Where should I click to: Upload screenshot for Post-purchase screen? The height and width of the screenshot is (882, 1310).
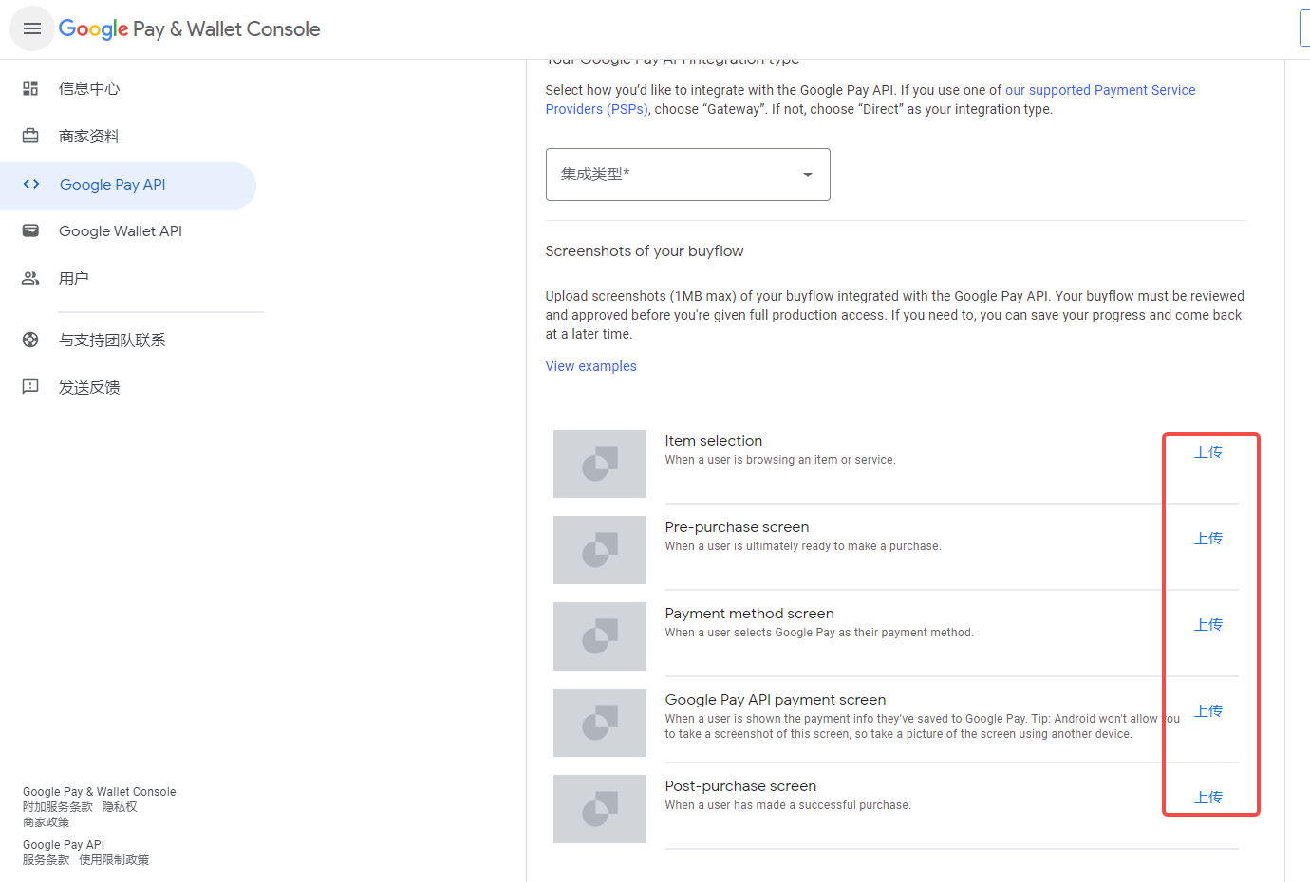point(1208,798)
